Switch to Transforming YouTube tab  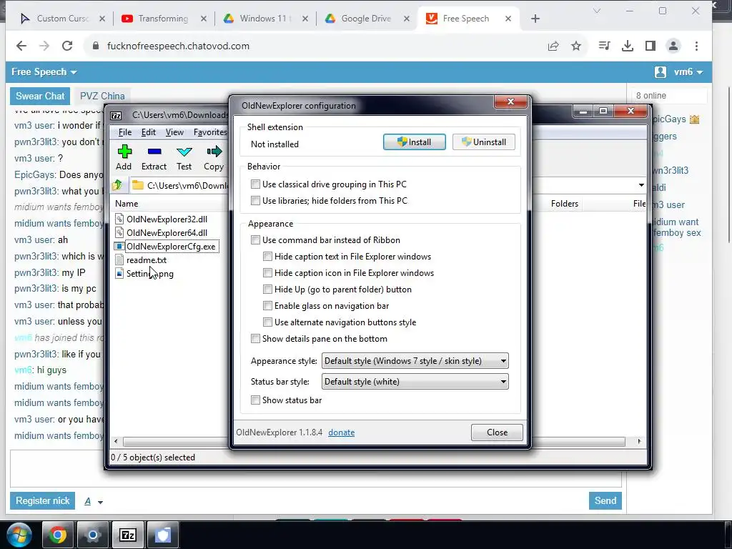click(x=164, y=19)
